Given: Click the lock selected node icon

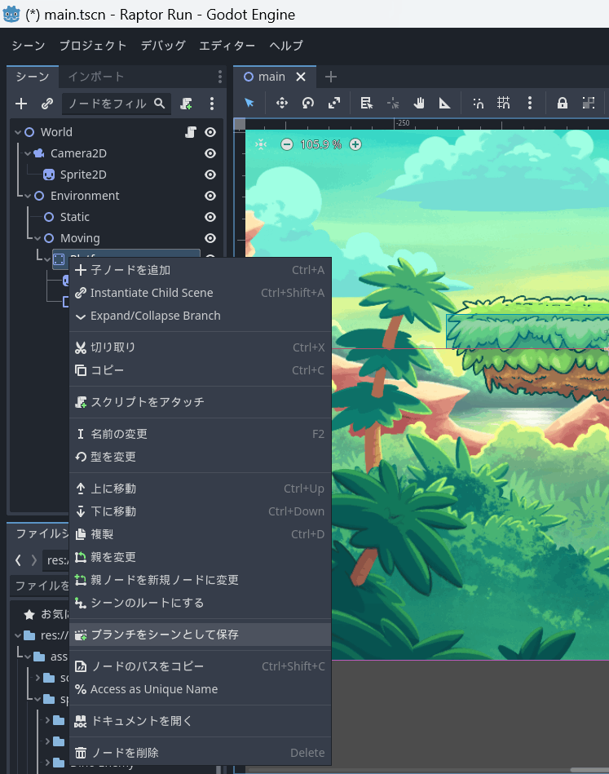Looking at the screenshot, I should point(562,103).
